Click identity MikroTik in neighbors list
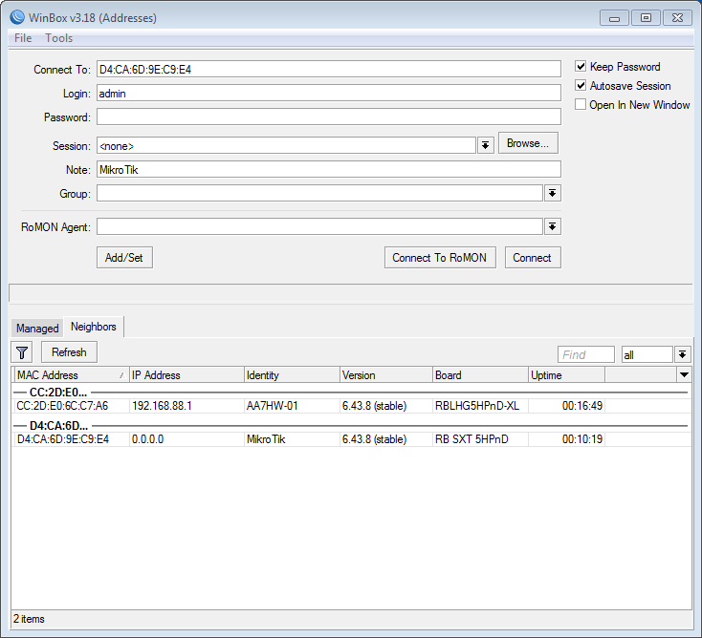Viewport: 702px width, 638px height. [x=266, y=439]
